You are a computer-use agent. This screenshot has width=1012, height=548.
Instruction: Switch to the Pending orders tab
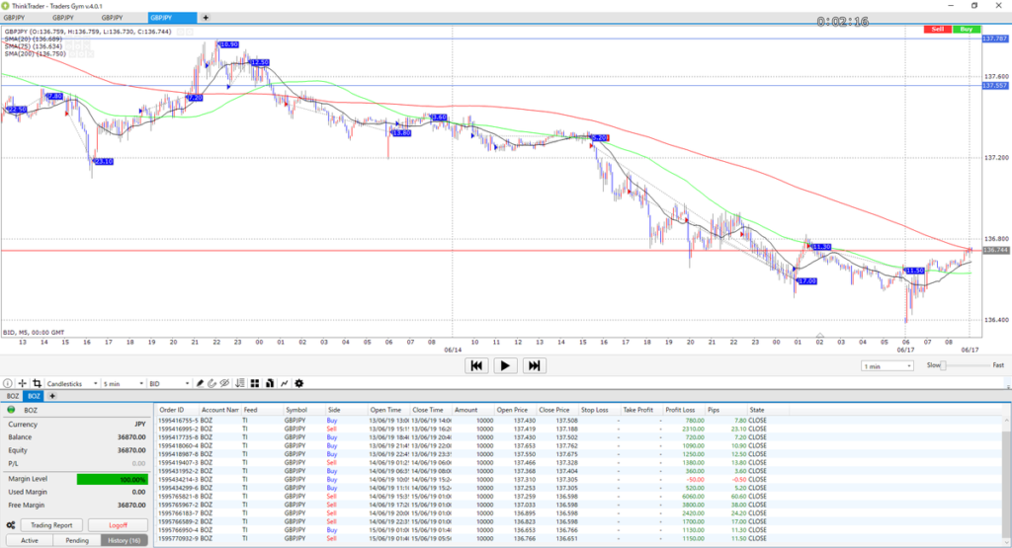pyautogui.click(x=75, y=540)
